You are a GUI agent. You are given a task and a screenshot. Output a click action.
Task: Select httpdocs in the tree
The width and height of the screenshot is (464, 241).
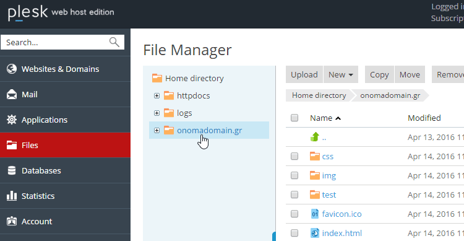click(x=193, y=96)
